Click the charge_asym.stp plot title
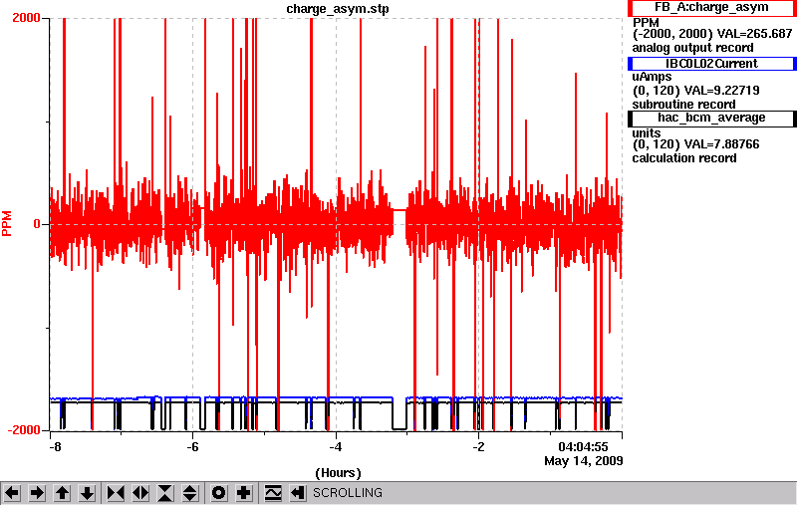797x505 pixels. [x=338, y=9]
